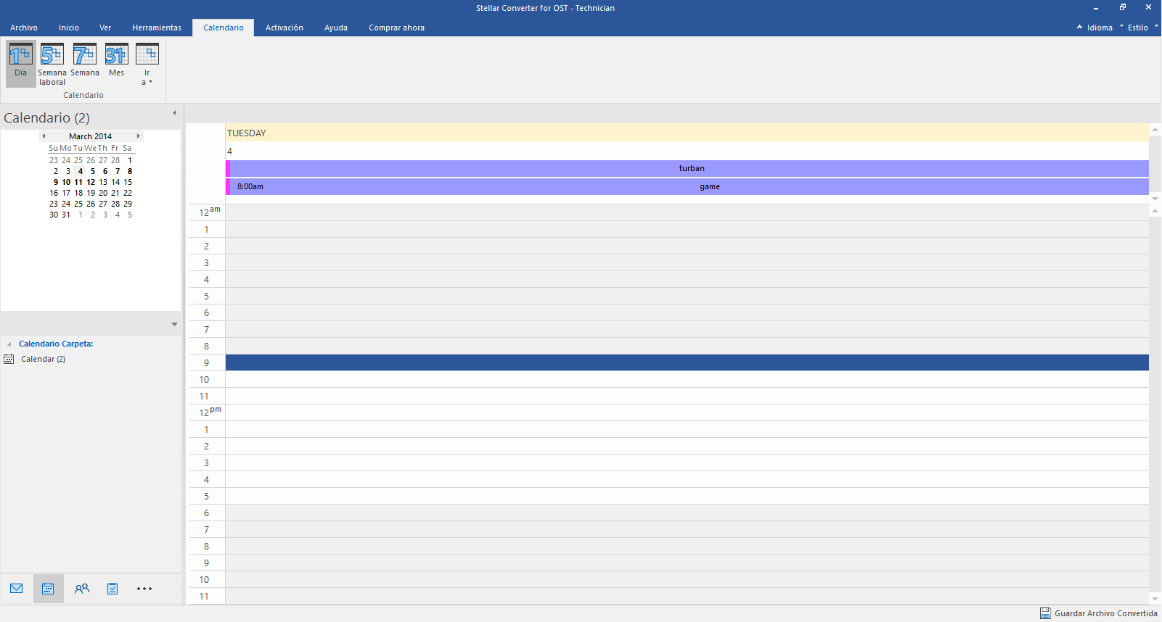Select March 22 in mini calendar
The width and height of the screenshot is (1162, 622).
pos(128,193)
